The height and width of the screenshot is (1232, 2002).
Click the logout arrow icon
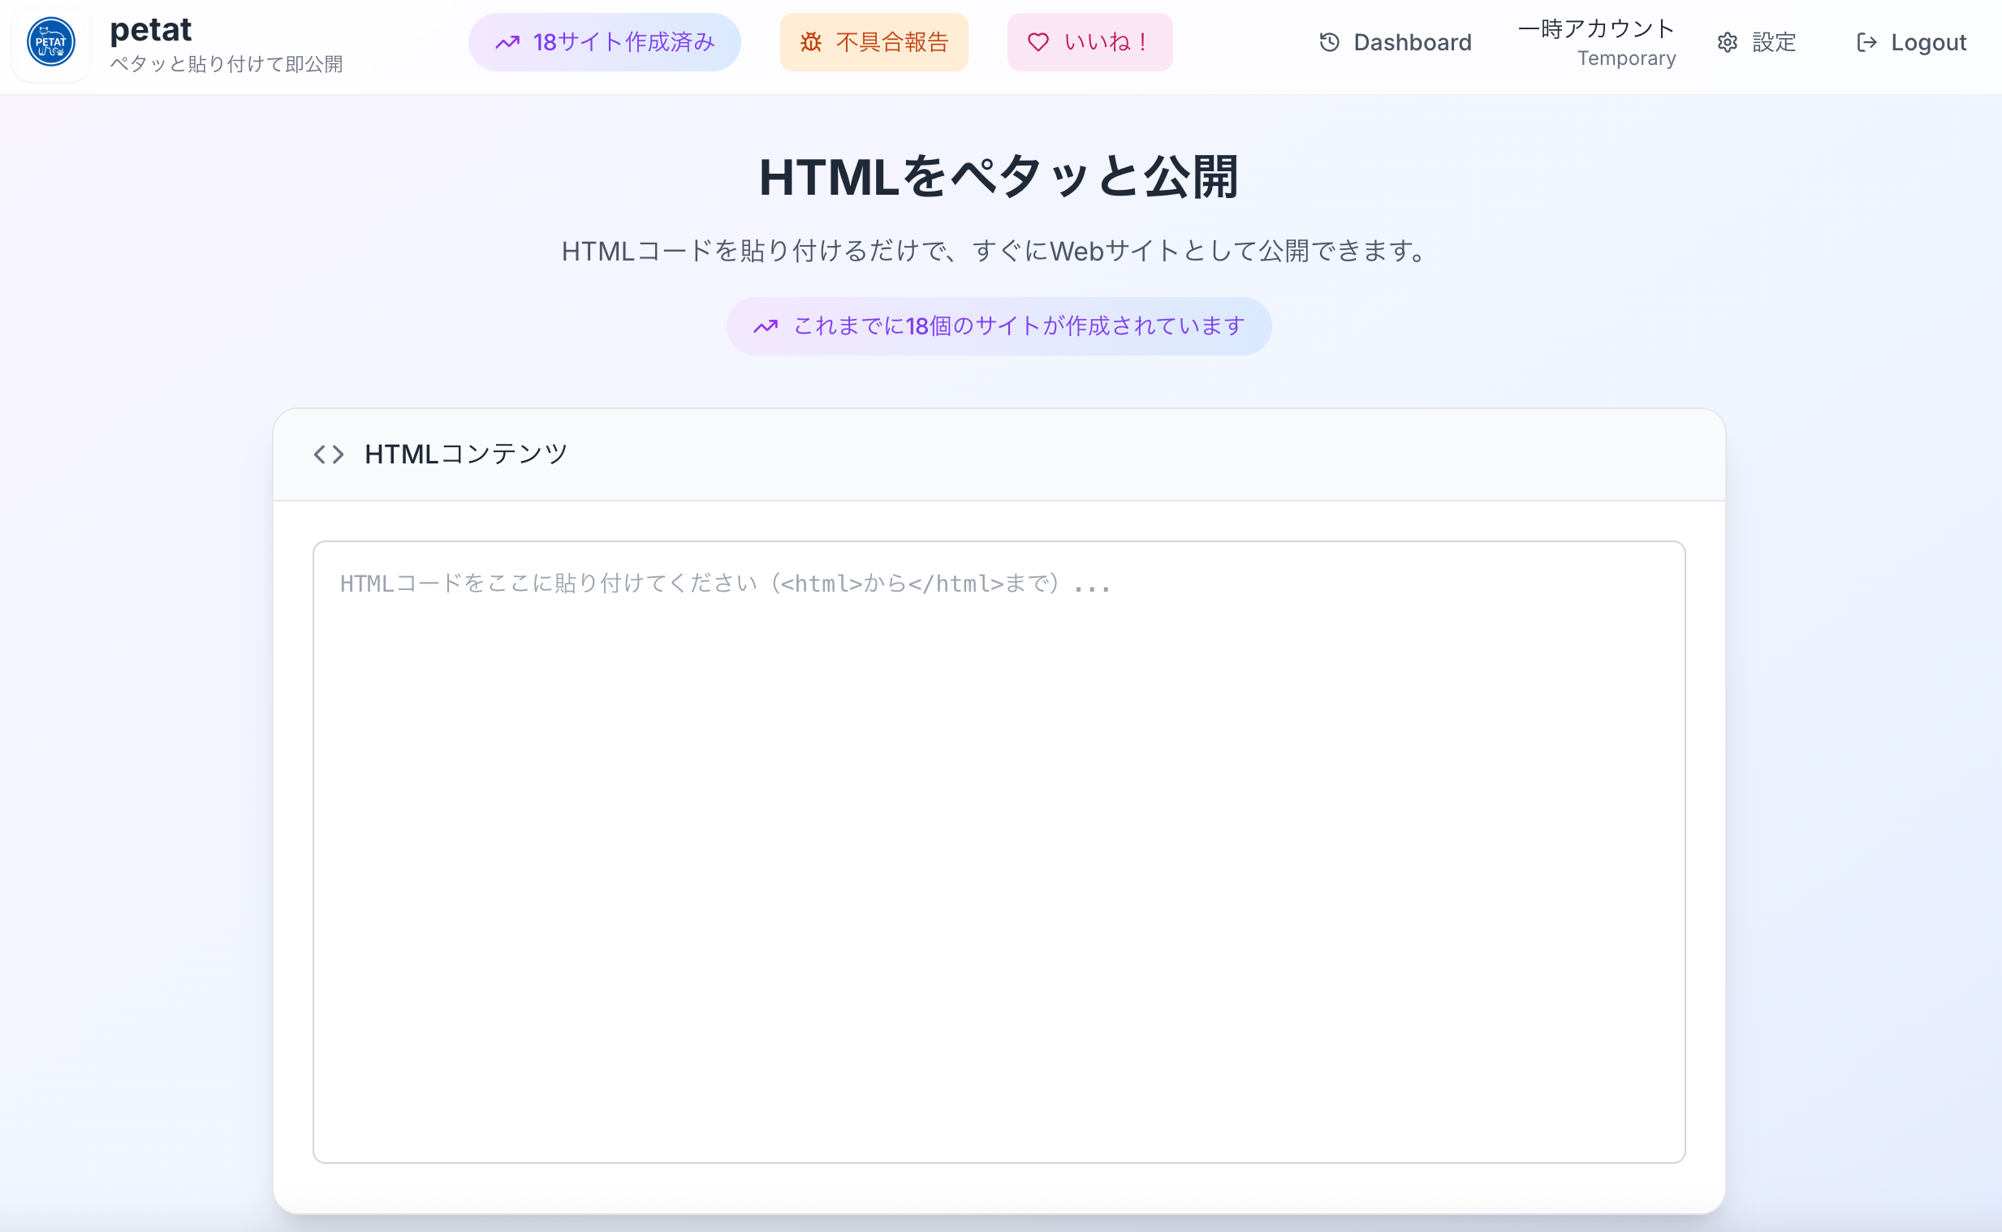[x=1866, y=42]
